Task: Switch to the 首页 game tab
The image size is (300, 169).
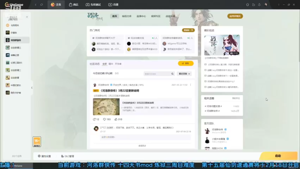Action: tap(114, 16)
